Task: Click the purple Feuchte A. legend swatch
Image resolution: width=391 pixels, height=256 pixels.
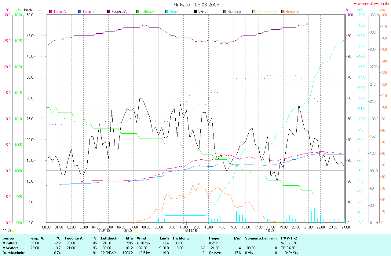Action: click(x=108, y=12)
